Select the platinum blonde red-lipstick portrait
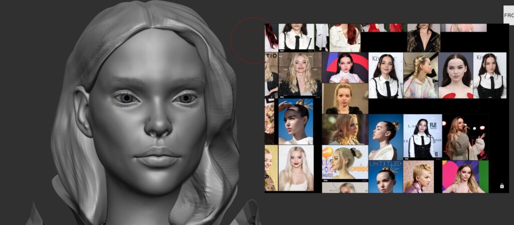This screenshot has height=225, width=514. [296, 168]
